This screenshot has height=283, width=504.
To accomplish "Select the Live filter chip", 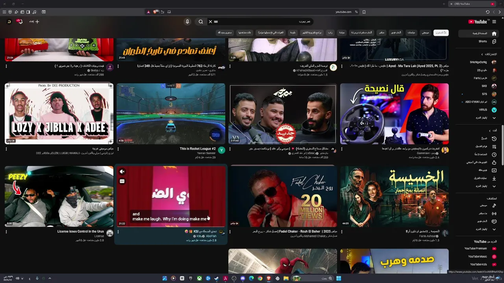I will tap(381, 33).
